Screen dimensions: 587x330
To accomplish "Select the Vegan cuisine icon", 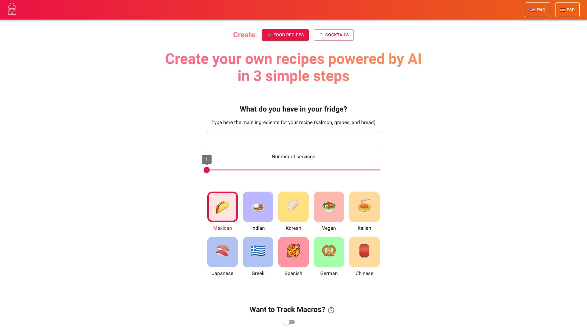I will point(329,207).
